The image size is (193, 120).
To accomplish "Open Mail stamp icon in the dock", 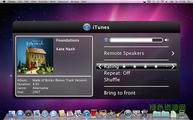I will [x=37, y=113].
